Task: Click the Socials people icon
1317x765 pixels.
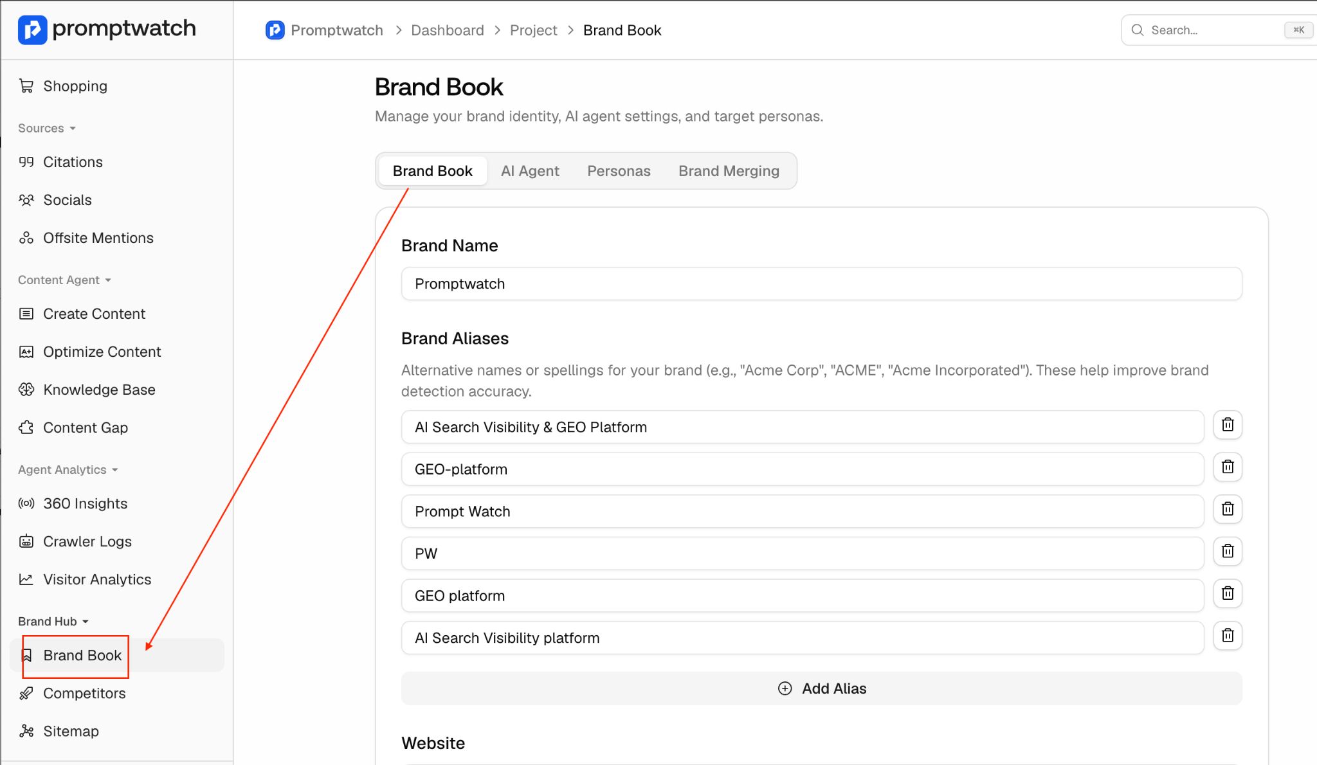Action: coord(26,200)
